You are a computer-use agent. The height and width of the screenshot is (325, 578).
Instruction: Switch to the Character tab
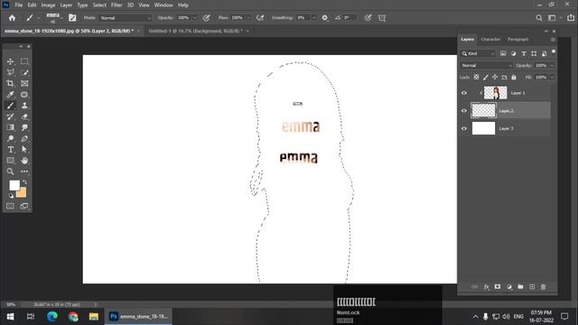(x=490, y=40)
